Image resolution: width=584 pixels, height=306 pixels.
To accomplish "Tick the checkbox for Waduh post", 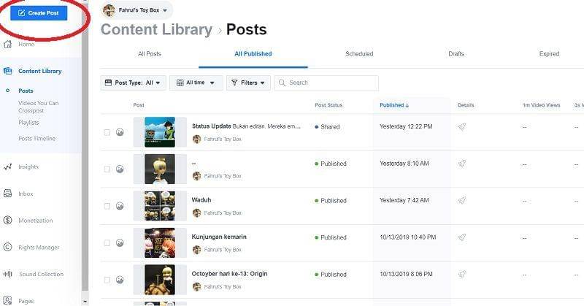I will click(x=107, y=206).
